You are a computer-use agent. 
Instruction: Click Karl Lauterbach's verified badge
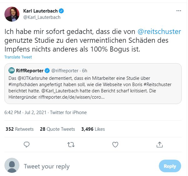(62, 11)
